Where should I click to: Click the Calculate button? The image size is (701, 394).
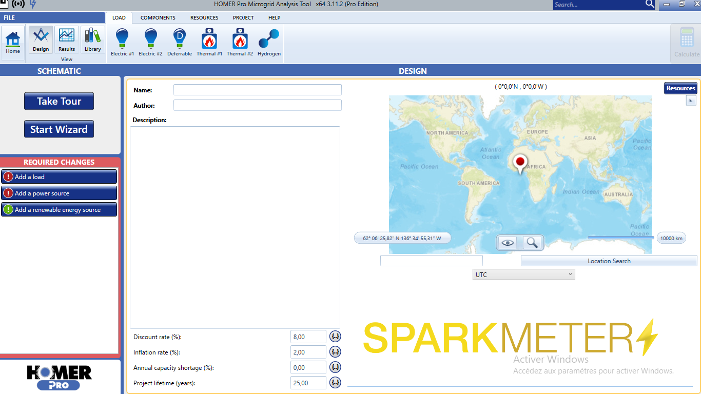click(687, 43)
